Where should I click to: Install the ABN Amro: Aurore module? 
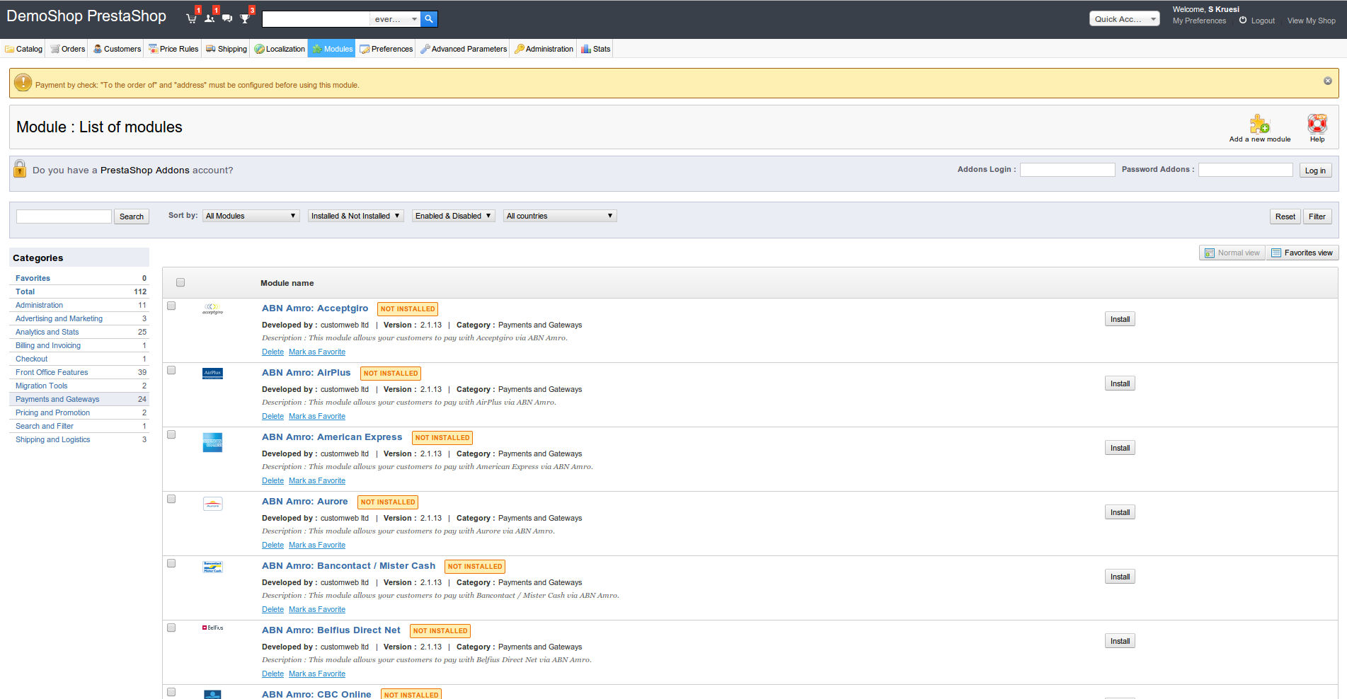(x=1120, y=512)
